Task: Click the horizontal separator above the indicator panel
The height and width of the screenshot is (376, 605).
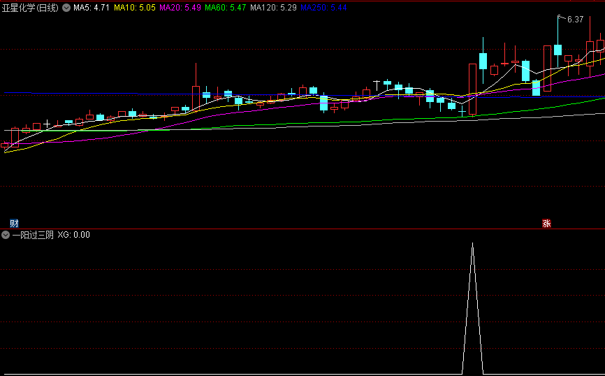Action: point(302,229)
